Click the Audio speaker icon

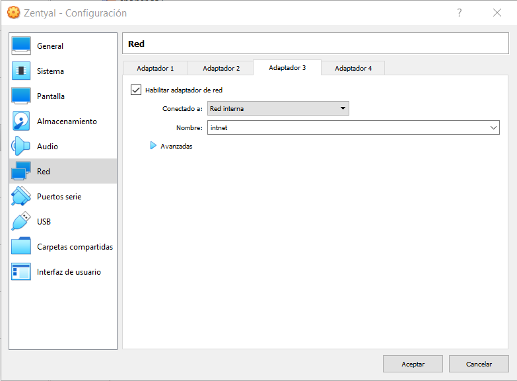point(21,146)
